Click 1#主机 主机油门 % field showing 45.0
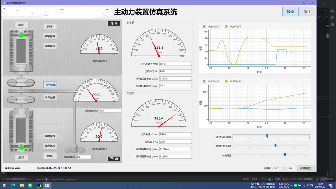Screen dimensions: 336x189 click(175, 71)
